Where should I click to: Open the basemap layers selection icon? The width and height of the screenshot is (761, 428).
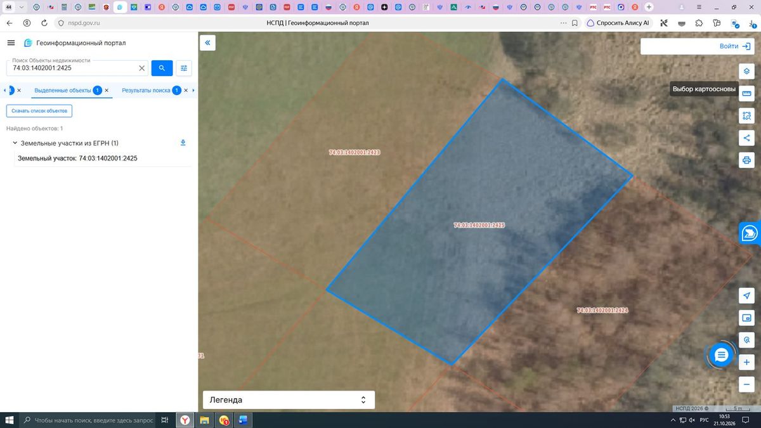[x=746, y=71]
